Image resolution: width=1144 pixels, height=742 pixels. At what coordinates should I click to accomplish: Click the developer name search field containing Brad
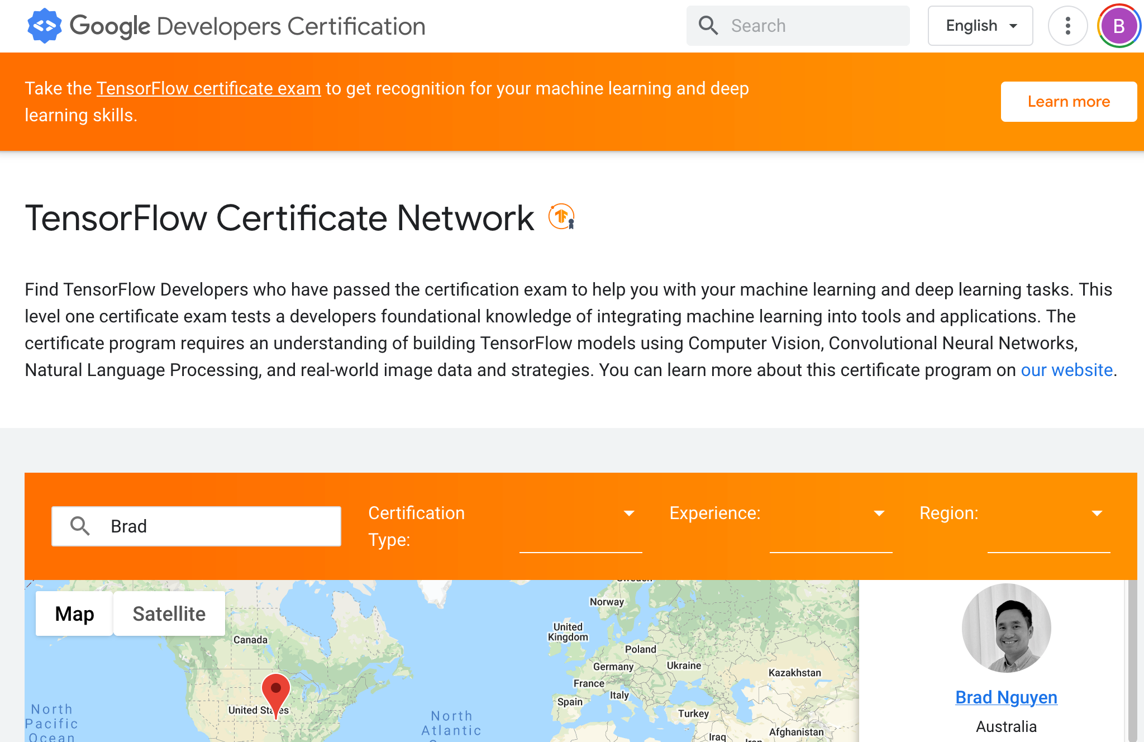197,526
